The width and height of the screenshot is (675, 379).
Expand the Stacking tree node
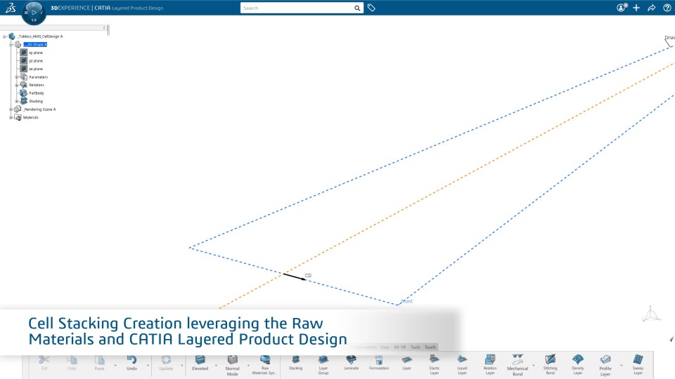tap(17, 101)
